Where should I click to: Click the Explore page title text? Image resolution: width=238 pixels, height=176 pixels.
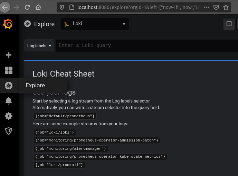pyautogui.click(x=44, y=24)
